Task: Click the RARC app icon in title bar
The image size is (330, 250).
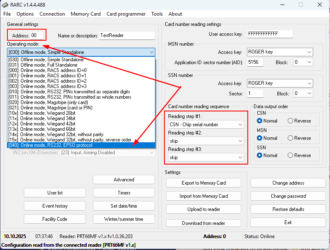Action: click(5, 5)
